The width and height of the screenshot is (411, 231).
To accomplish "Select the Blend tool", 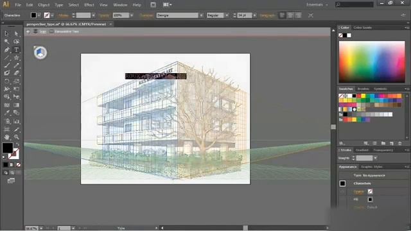I will 16,113.
